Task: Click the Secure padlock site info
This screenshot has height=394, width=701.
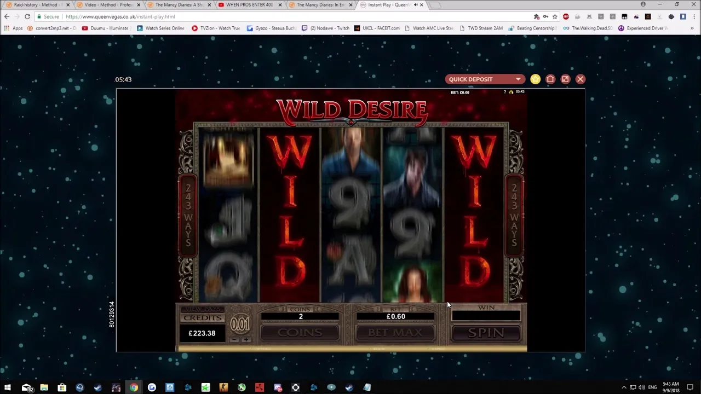Action: pos(49,17)
